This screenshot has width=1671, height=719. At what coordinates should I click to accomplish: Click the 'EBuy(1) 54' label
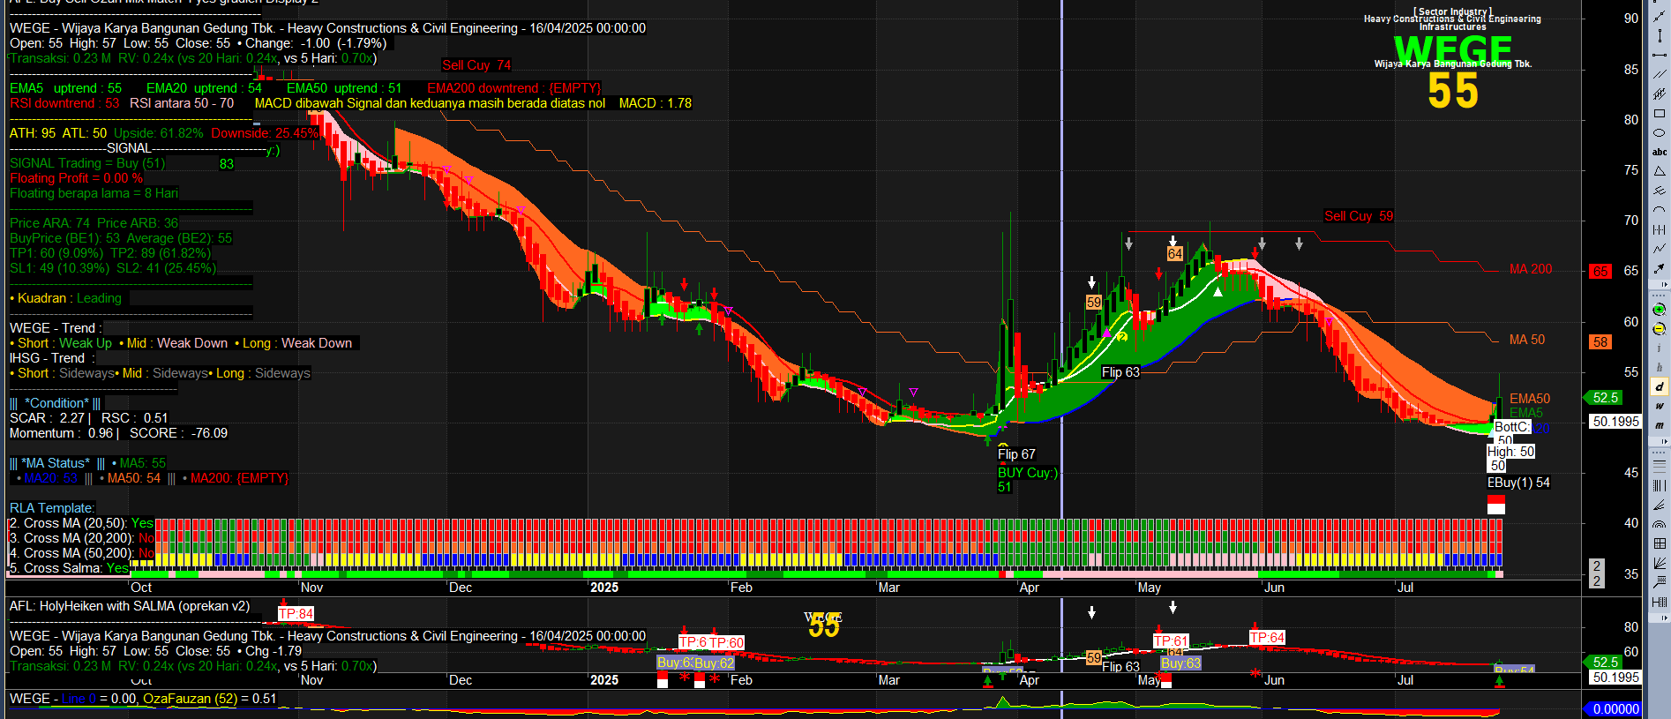click(1518, 483)
